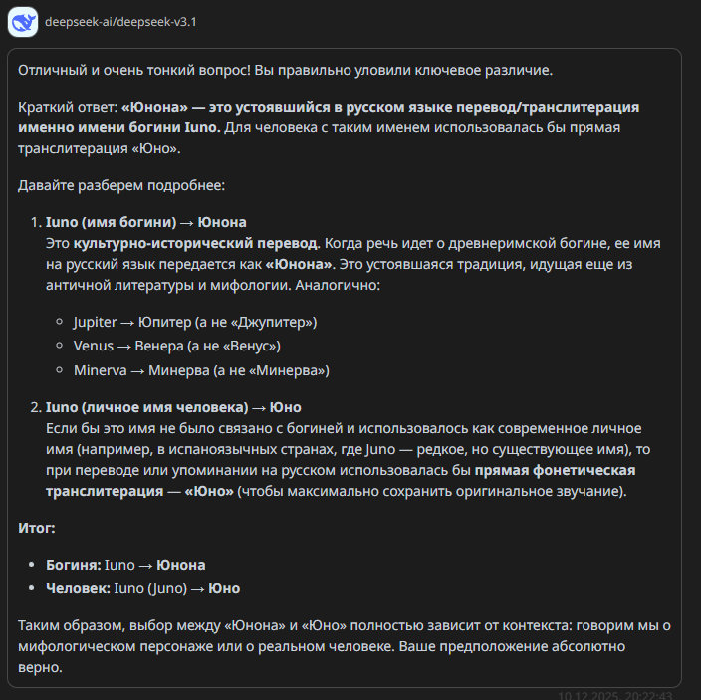This screenshot has width=701, height=700.
Task: Click the deepseek-ai/deepseek-v3.1 model name
Action: tap(120, 22)
